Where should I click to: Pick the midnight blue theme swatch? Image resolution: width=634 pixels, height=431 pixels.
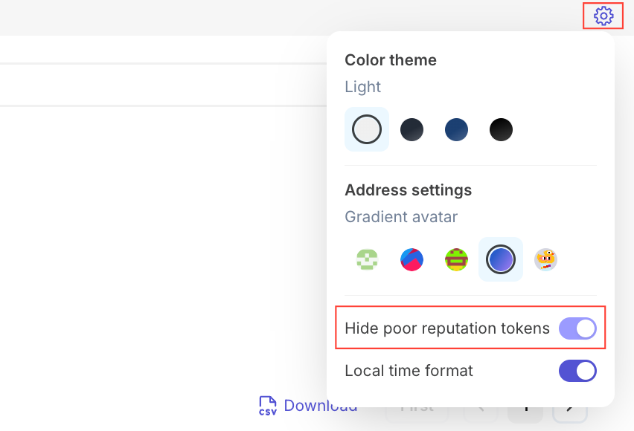[x=456, y=129]
